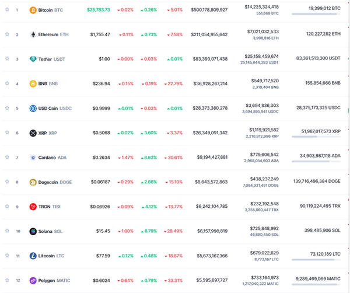This screenshot has width=350, height=293.
Task: Star Bitcoin to add to watchlist
Action: (7, 10)
